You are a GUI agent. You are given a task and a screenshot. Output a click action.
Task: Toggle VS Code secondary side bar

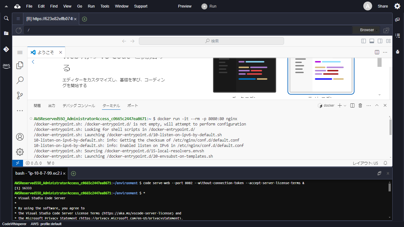click(380, 41)
